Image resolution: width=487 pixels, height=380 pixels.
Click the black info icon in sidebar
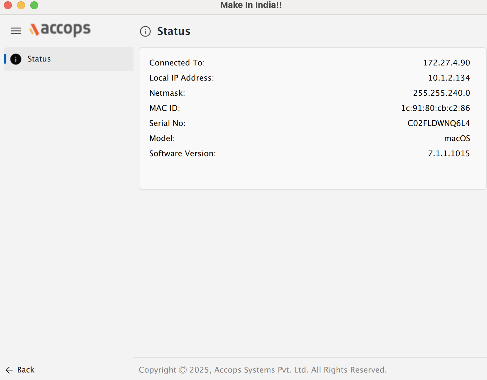point(16,59)
